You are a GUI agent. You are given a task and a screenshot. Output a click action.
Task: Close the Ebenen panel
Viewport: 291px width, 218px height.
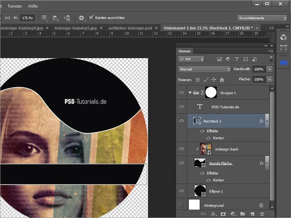272,45
